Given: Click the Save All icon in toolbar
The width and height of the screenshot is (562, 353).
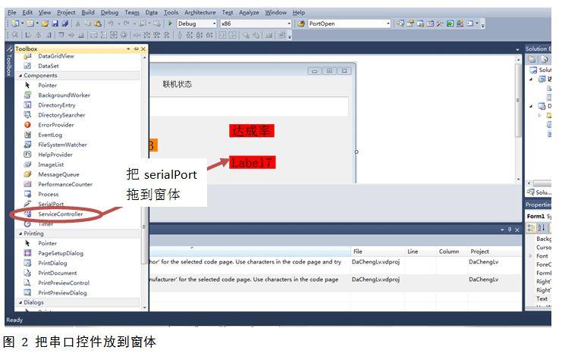Looking at the screenshot, I should tap(64, 23).
